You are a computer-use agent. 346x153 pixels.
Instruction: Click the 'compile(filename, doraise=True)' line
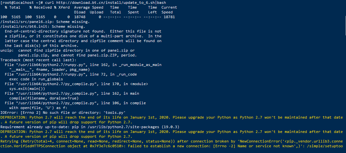click(44, 98)
